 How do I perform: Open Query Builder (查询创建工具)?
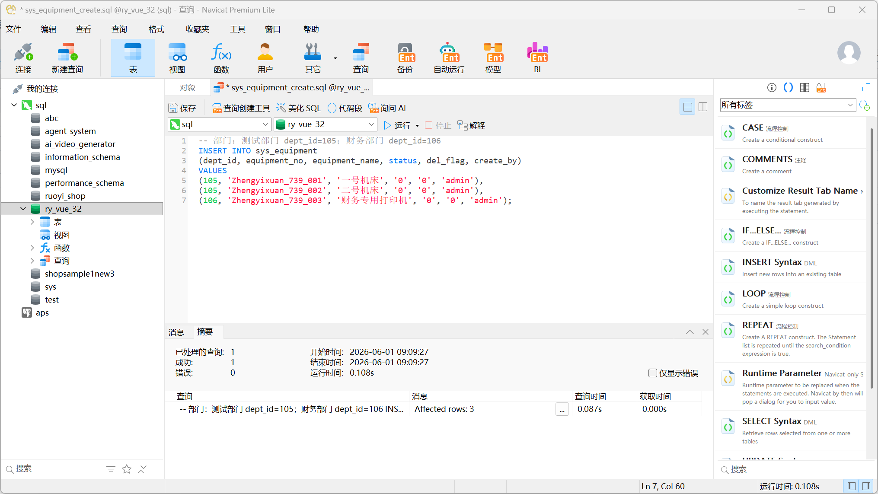(x=241, y=108)
